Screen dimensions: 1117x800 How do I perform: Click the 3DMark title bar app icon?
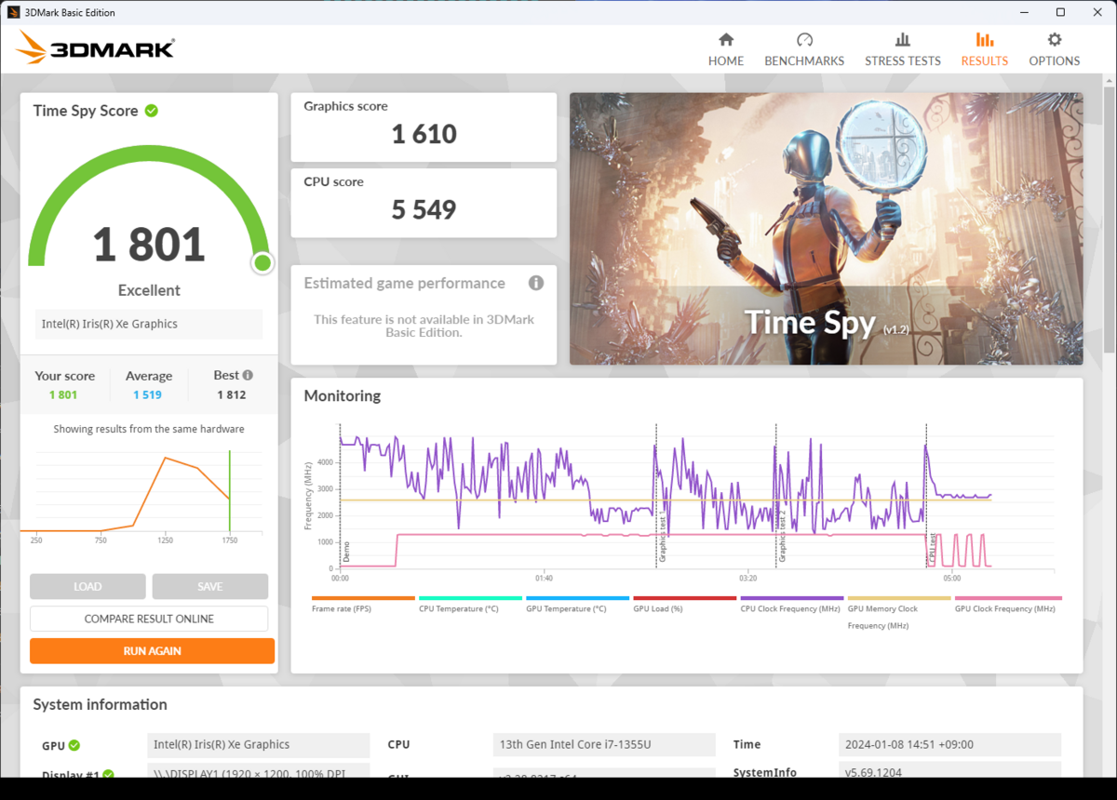point(14,13)
